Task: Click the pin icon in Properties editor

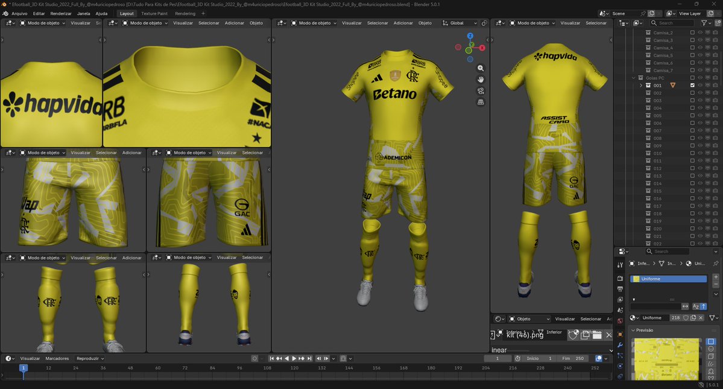Action: coord(716,263)
